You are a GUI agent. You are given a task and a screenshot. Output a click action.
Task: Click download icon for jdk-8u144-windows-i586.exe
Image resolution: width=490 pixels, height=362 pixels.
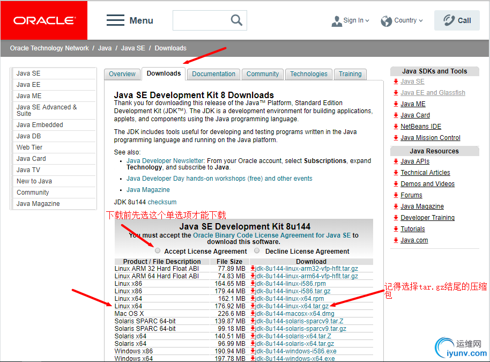253,351
